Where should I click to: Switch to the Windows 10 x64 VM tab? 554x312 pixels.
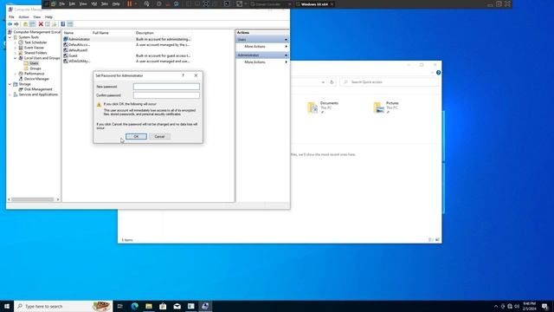coord(314,4)
